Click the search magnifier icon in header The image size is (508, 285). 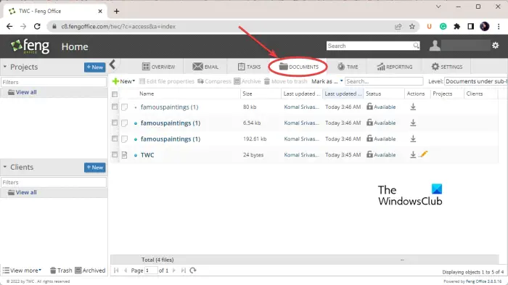pos(416,46)
